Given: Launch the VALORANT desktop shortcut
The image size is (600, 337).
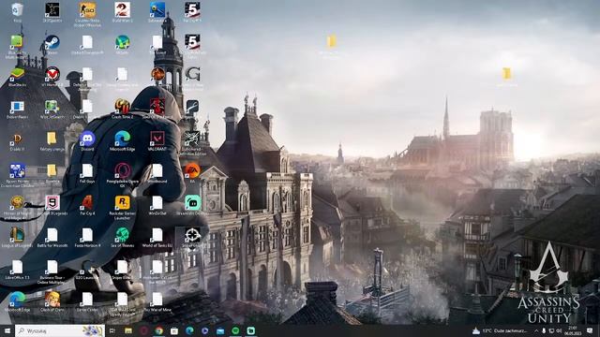Looking at the screenshot, I should 157,140.
